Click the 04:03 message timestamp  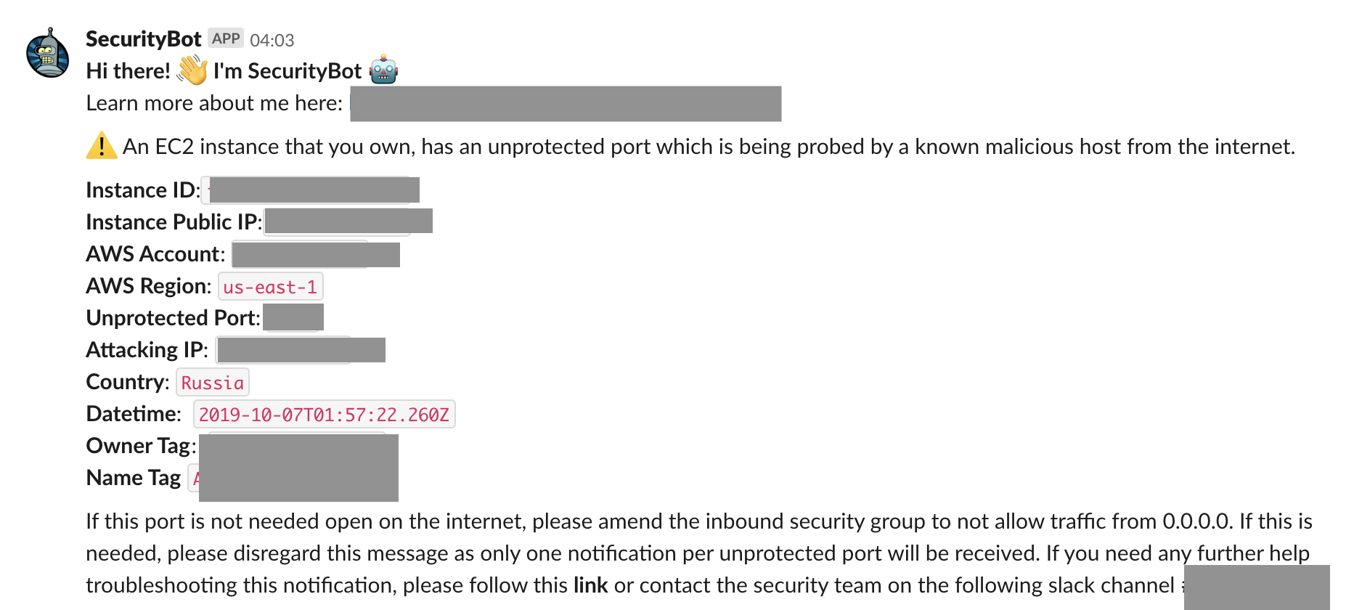(x=272, y=39)
